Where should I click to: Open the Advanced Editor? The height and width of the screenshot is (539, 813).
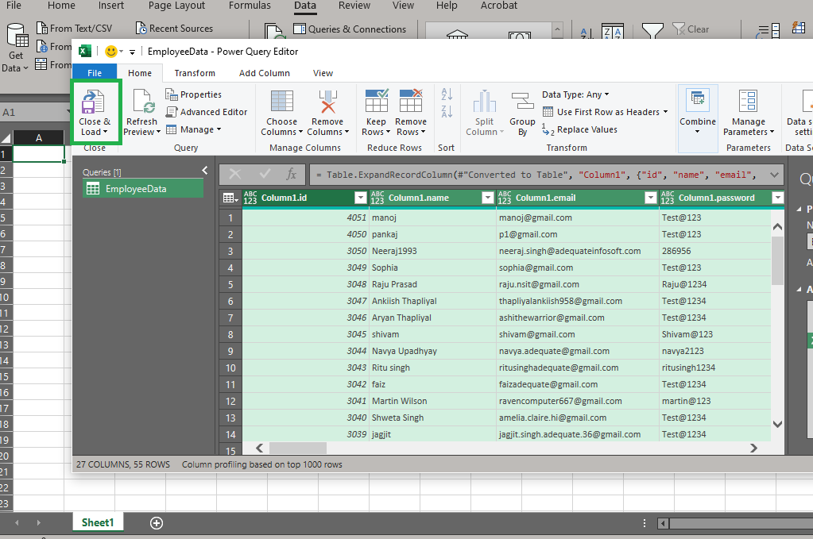coord(207,112)
